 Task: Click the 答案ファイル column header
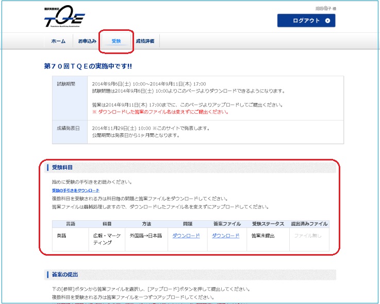[x=227, y=224]
